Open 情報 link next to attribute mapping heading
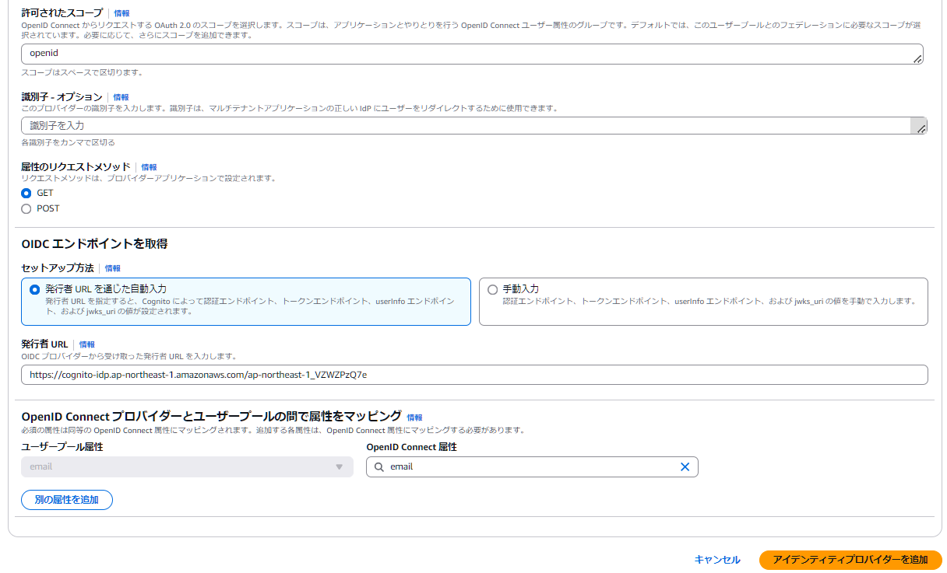The width and height of the screenshot is (947, 573). pos(414,418)
